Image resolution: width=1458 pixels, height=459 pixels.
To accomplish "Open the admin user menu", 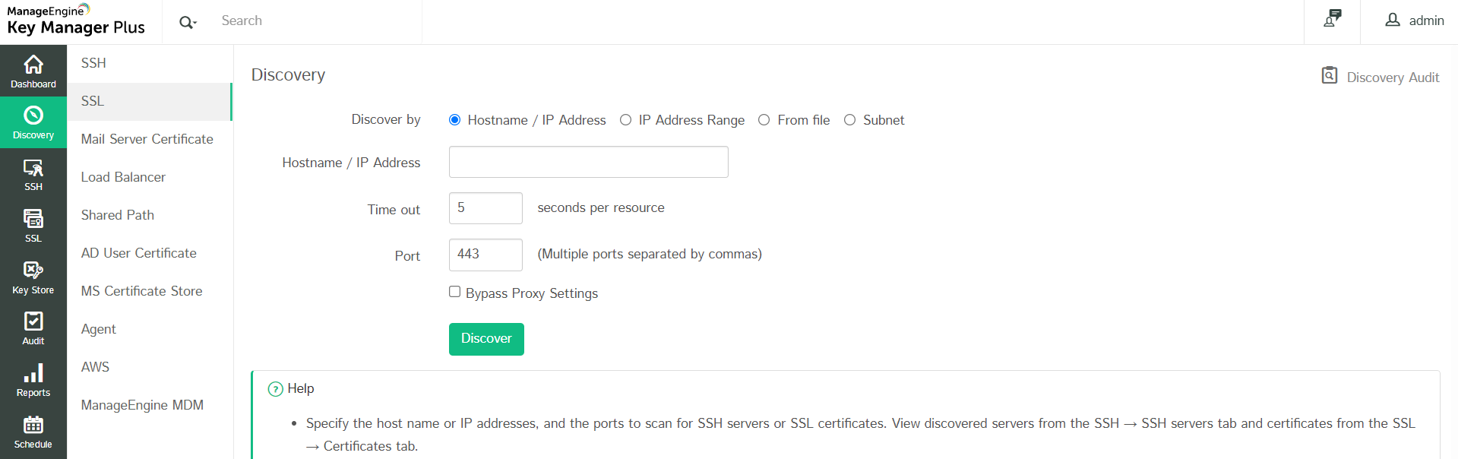I will (x=1414, y=21).
